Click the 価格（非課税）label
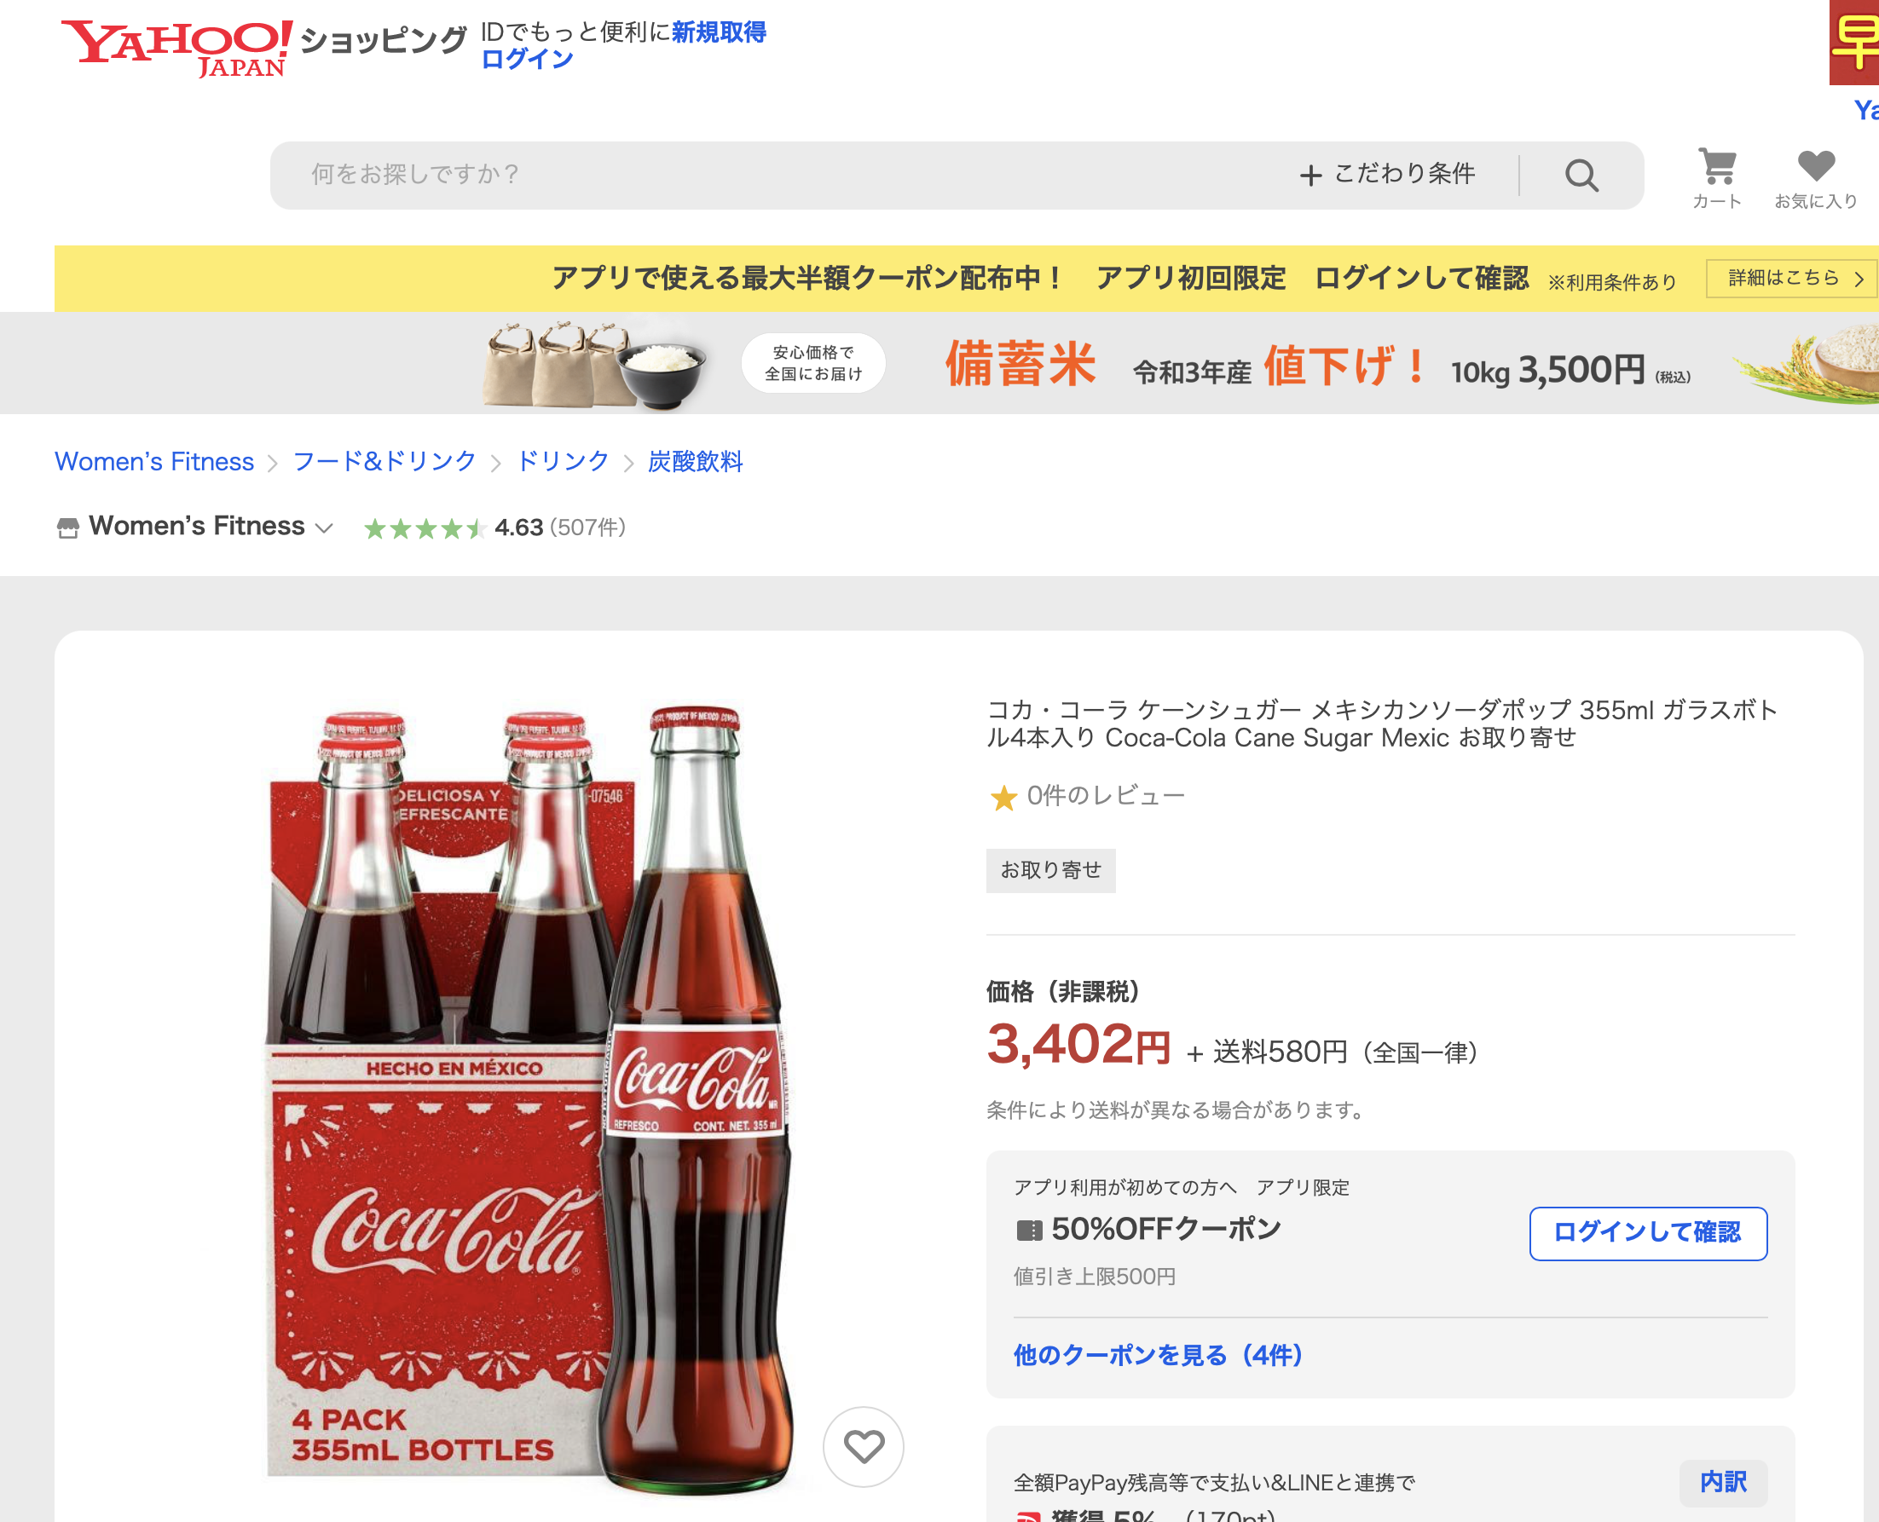The width and height of the screenshot is (1879, 1522). 1062,992
